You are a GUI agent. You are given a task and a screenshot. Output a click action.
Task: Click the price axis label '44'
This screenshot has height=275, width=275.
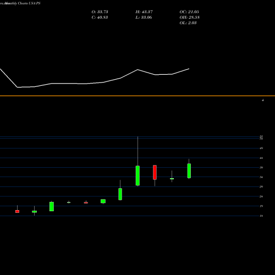point(261,158)
